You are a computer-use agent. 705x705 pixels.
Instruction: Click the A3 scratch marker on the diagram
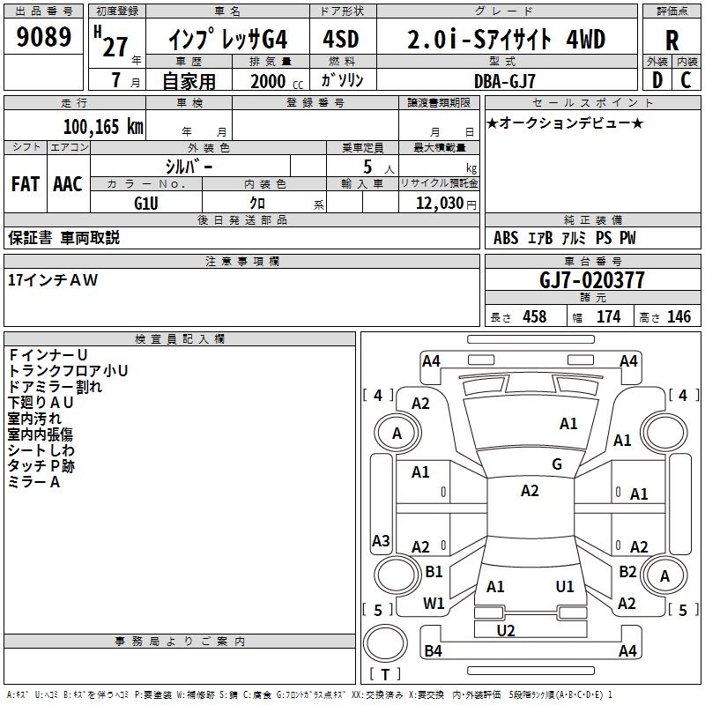pos(381,540)
